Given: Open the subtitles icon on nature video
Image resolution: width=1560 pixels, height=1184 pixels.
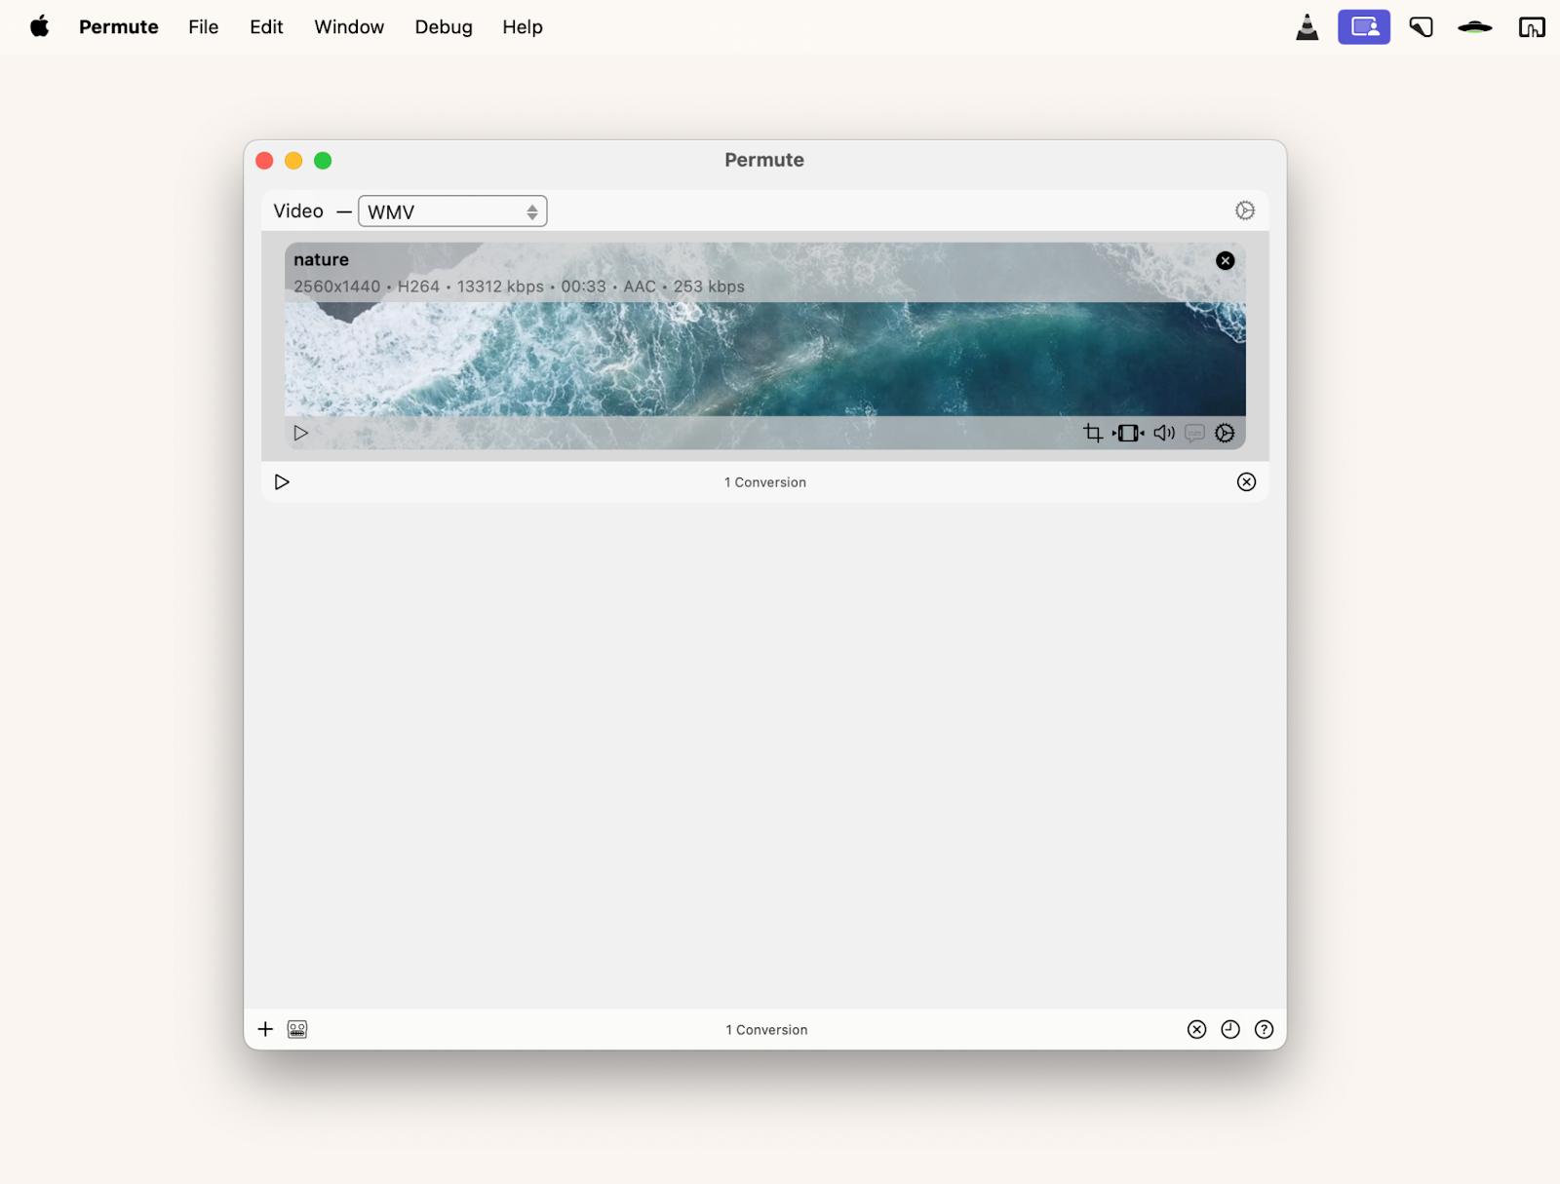Looking at the screenshot, I should click(x=1194, y=433).
